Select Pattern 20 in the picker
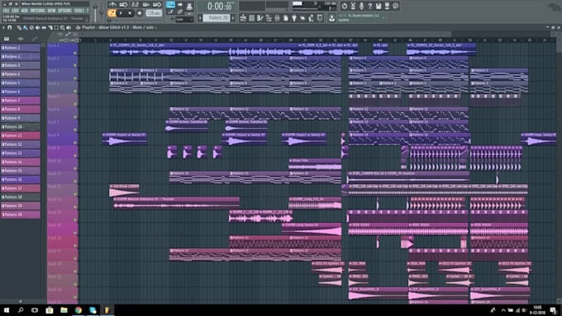Image resolution: width=562 pixels, height=316 pixels. pyautogui.click(x=21, y=215)
